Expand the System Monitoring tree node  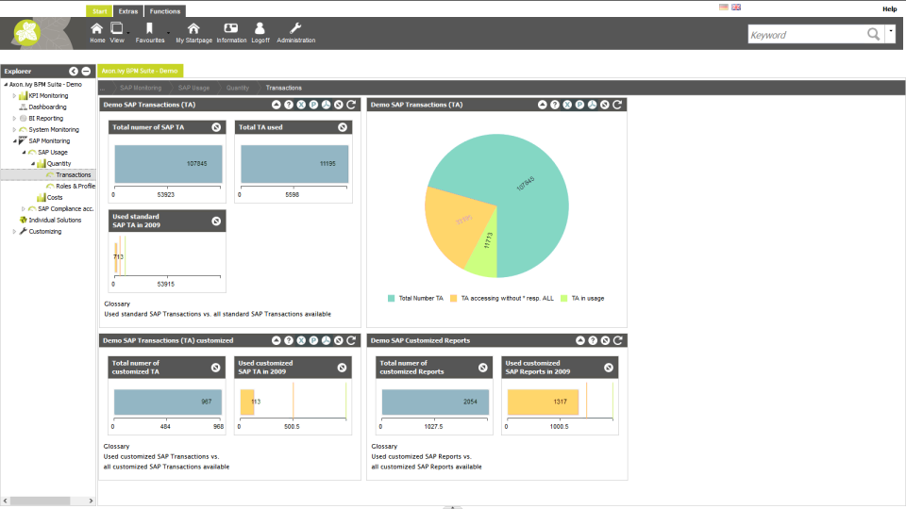coord(14,130)
